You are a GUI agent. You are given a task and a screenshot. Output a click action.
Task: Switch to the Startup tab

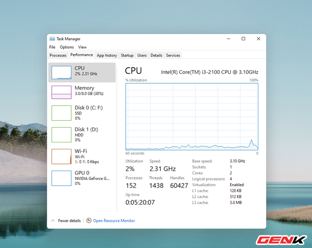tap(127, 55)
